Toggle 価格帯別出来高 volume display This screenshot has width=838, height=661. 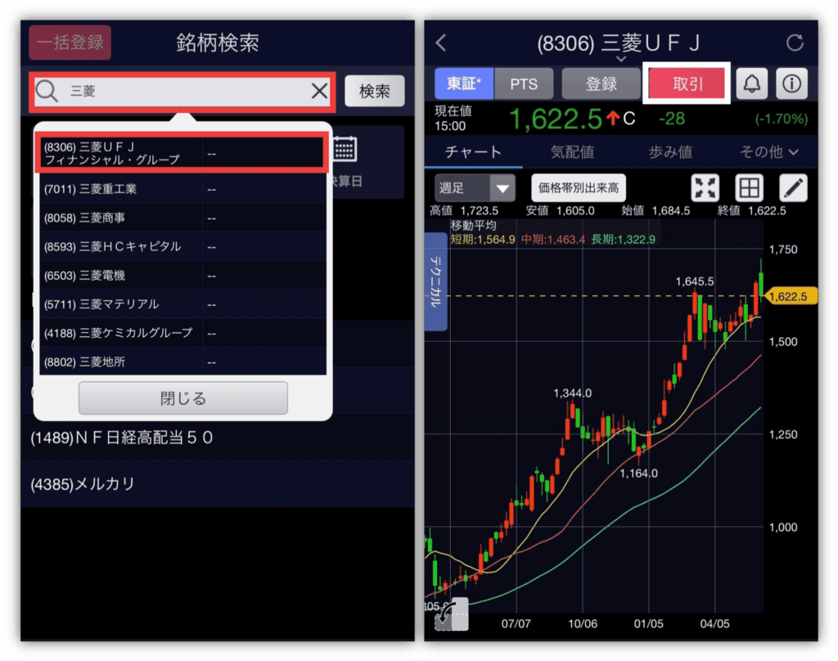pyautogui.click(x=579, y=188)
